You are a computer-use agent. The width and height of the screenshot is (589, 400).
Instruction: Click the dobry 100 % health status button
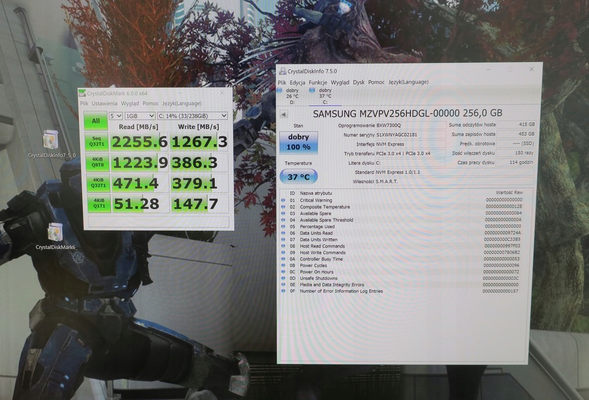(x=299, y=143)
